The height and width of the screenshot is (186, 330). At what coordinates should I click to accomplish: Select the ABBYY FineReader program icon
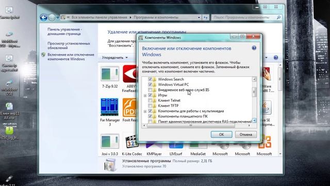pyautogui.click(x=129, y=74)
